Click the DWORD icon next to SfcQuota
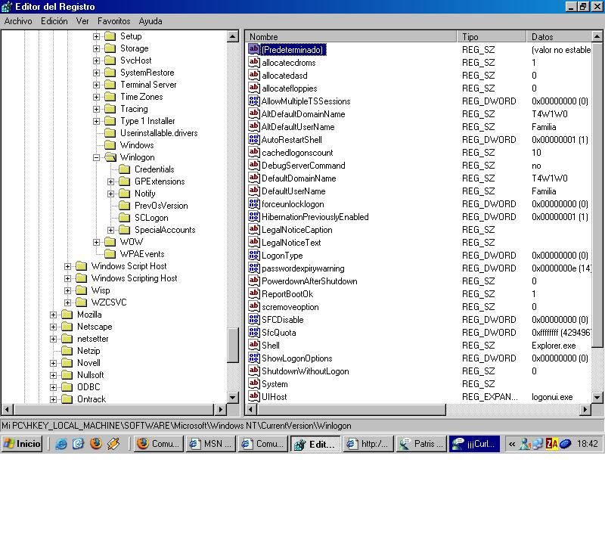The height and width of the screenshot is (552, 605). coord(254,333)
